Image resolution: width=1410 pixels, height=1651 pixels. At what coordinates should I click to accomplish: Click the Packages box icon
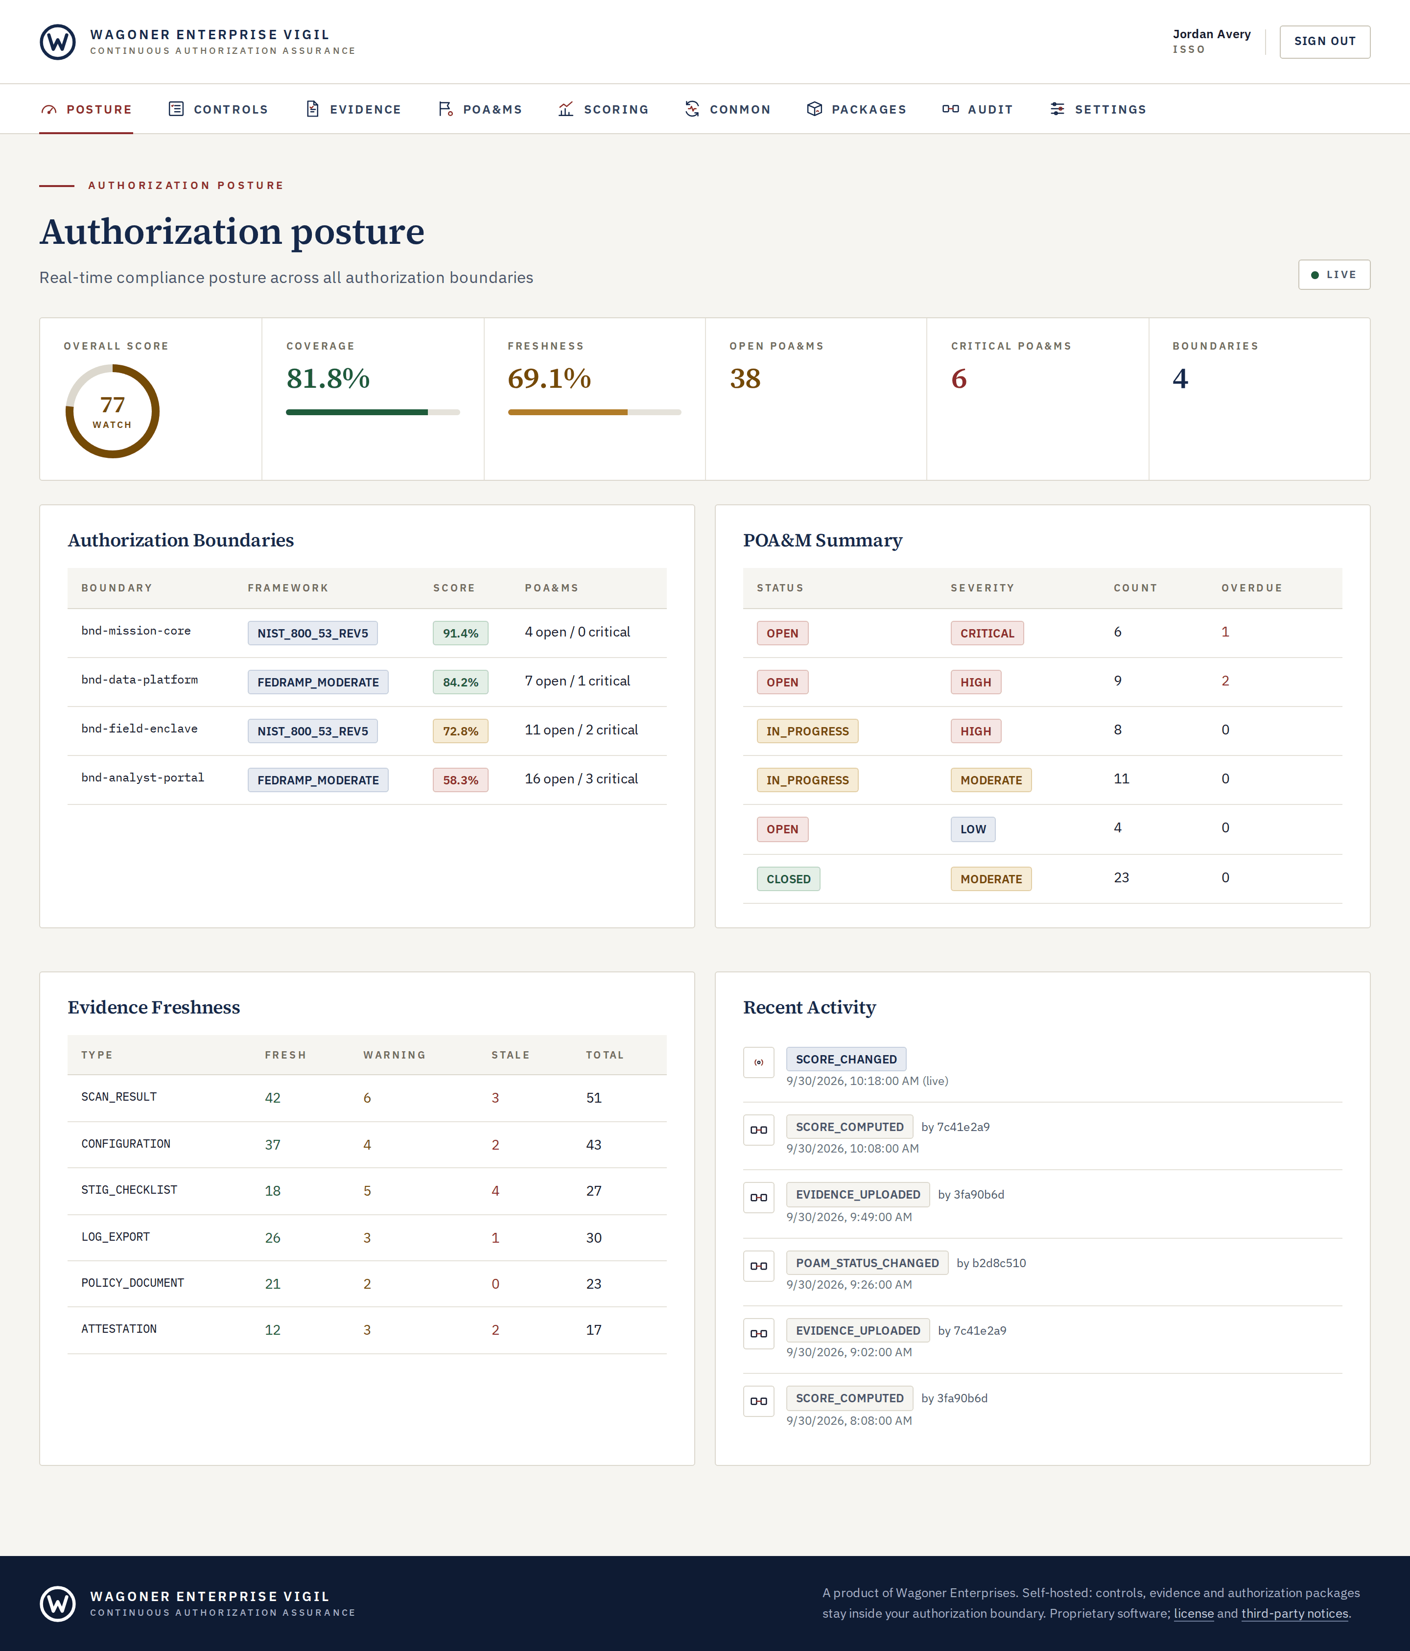tap(814, 109)
